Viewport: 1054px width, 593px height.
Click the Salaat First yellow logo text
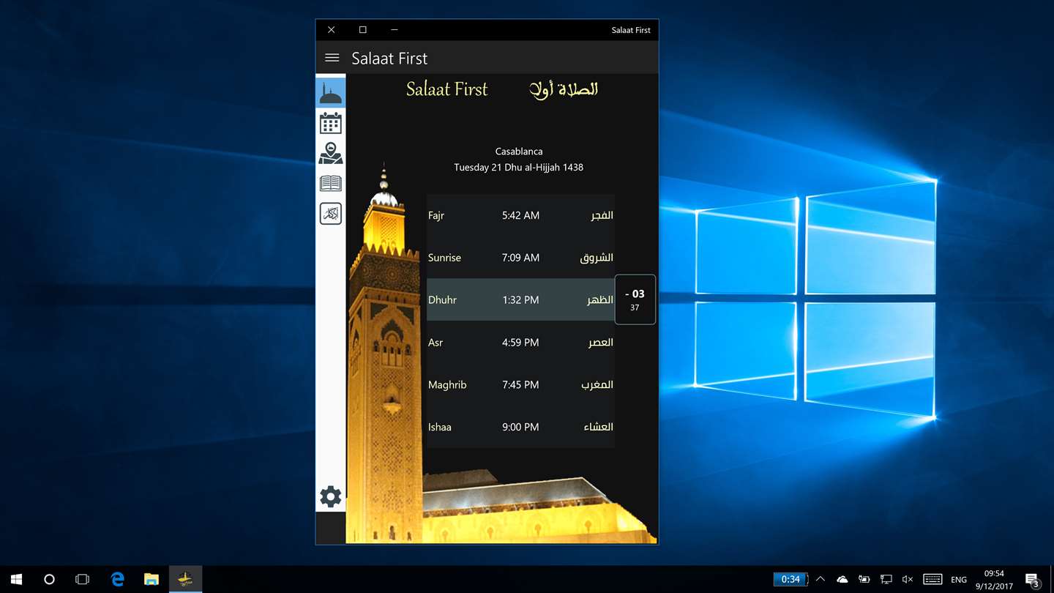click(x=447, y=89)
